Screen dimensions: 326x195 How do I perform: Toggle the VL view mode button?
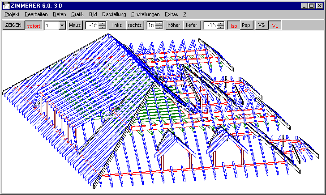[275, 25]
